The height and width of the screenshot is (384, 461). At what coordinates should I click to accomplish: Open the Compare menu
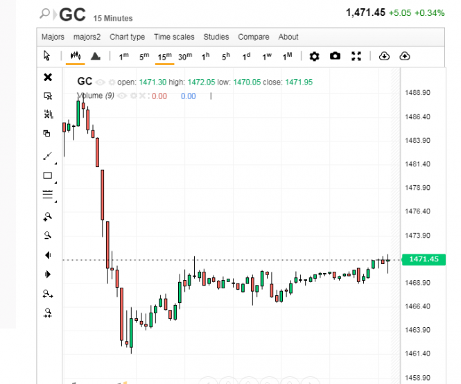pyautogui.click(x=254, y=37)
